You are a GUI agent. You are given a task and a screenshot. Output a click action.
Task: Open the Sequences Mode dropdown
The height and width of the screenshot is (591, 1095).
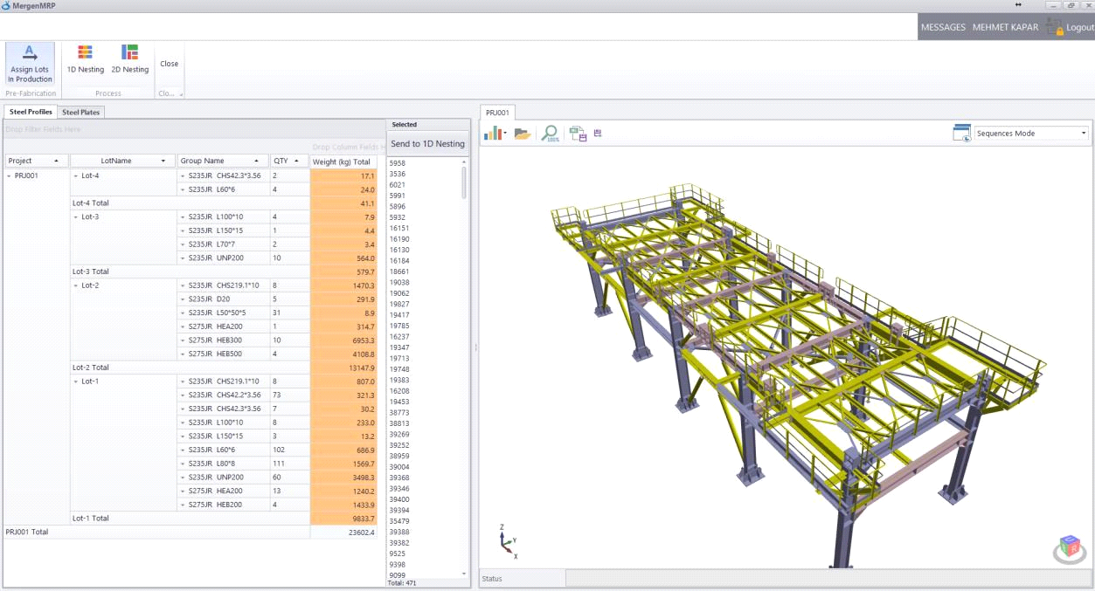1084,134
